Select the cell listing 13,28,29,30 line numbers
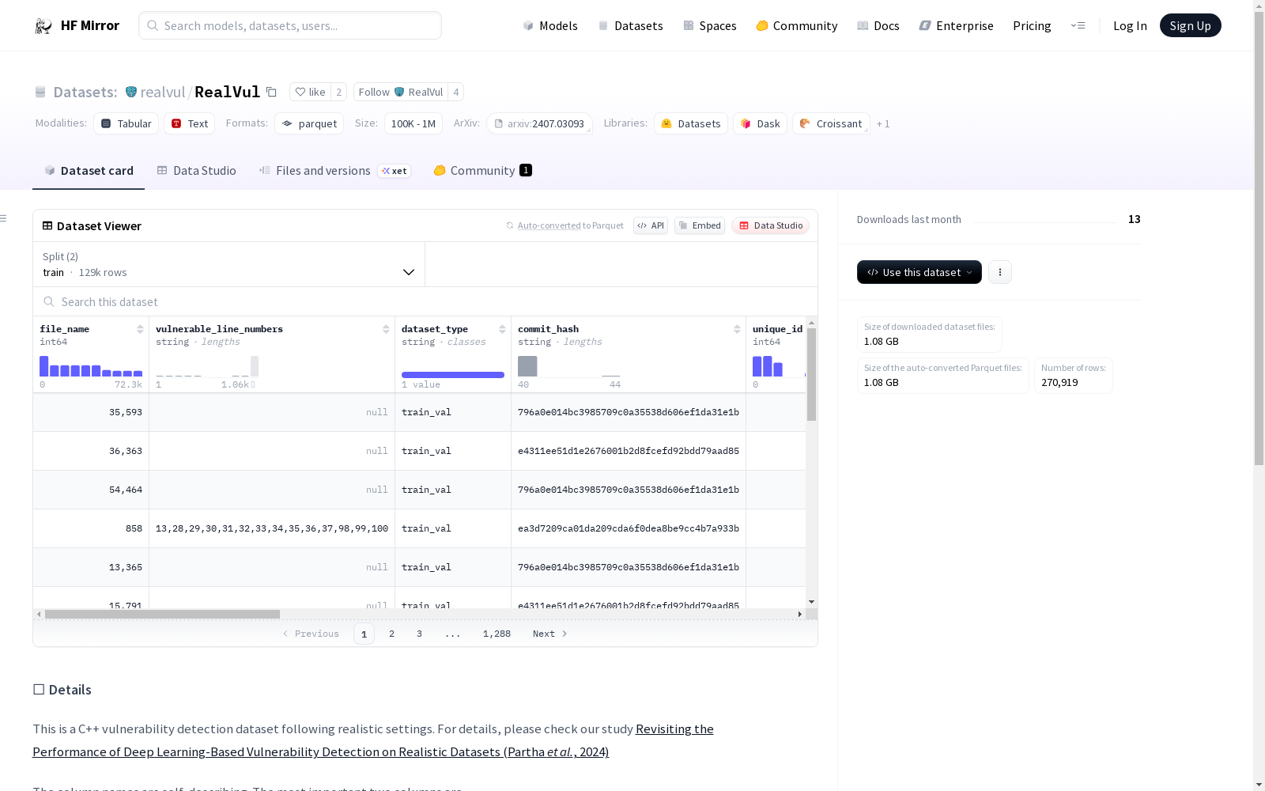Screen dimensions: 1265x791 click(272, 528)
